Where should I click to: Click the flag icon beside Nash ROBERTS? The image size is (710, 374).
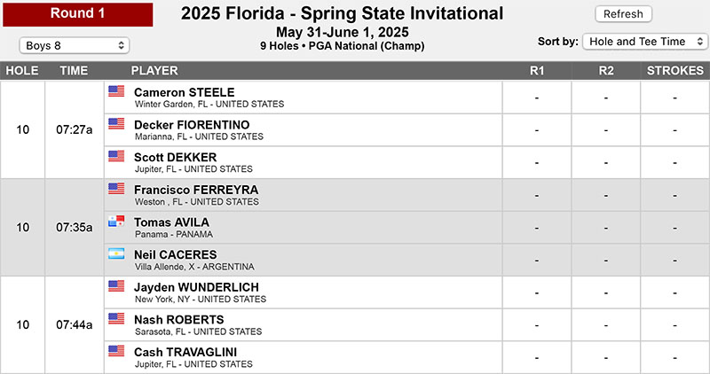pyautogui.click(x=116, y=318)
